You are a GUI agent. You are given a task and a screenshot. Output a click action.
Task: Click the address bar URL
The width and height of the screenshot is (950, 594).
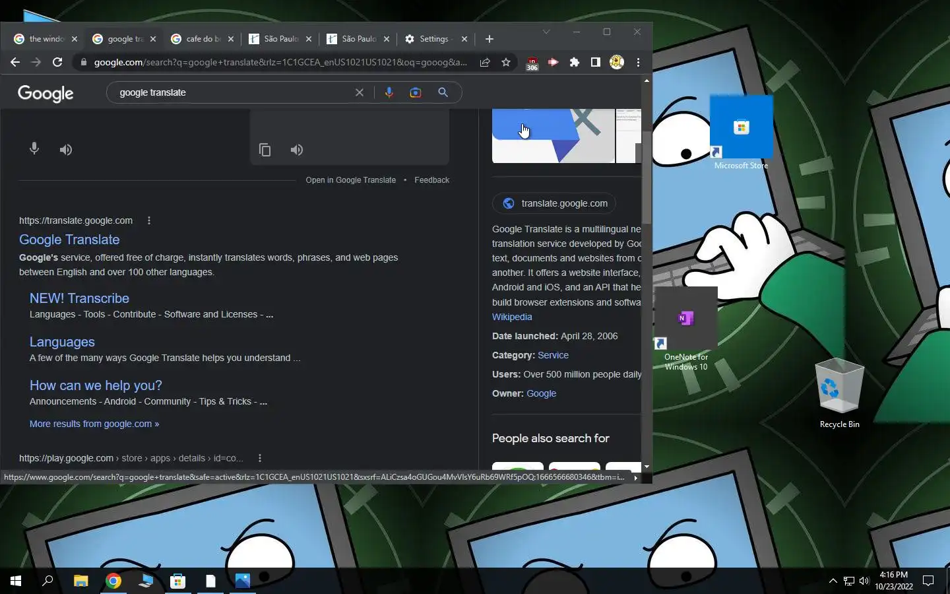pos(280,62)
